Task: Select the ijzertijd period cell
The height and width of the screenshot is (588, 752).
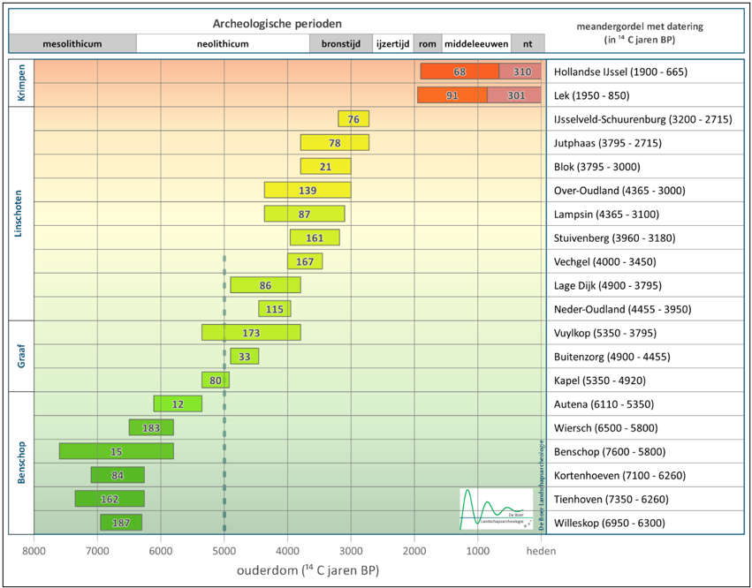Action: [392, 43]
